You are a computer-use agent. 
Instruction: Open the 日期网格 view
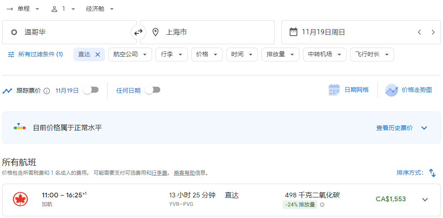point(349,90)
